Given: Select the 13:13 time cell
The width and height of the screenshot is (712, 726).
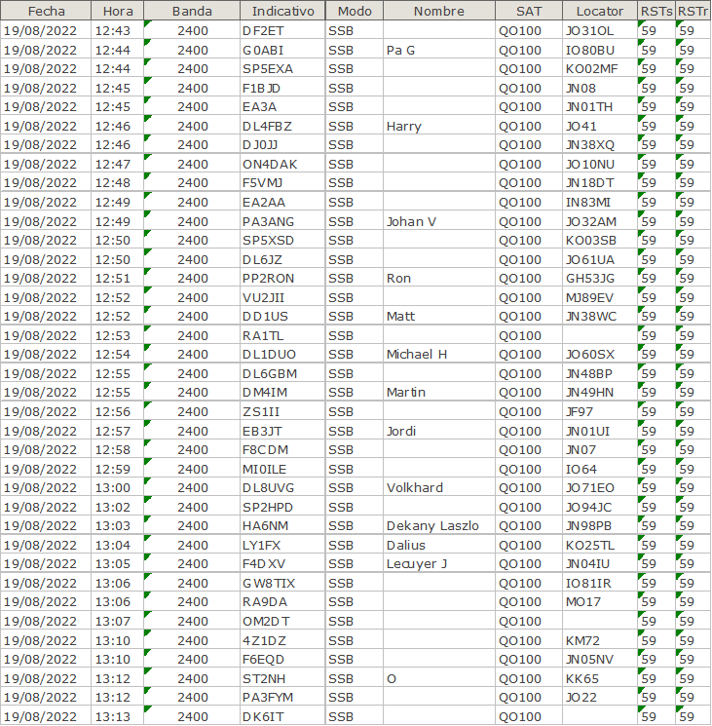Looking at the screenshot, I should tap(113, 716).
